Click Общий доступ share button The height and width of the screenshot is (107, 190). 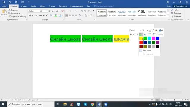click(180, 6)
